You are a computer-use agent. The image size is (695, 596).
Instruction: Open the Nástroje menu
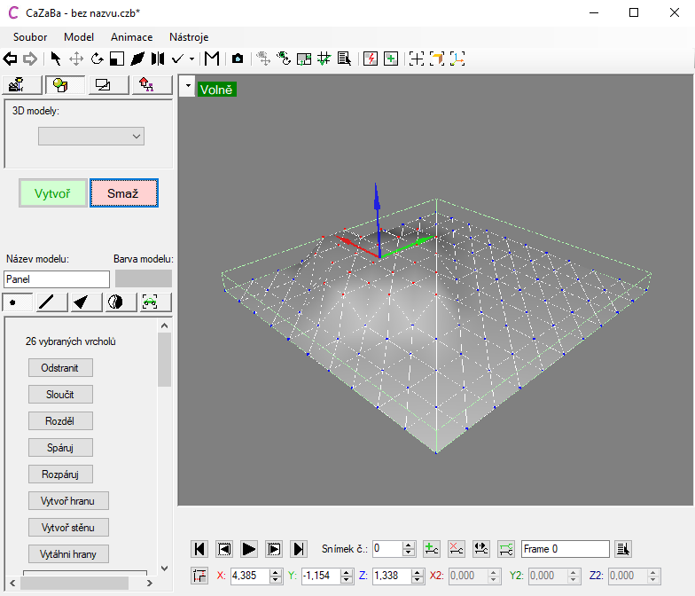189,37
